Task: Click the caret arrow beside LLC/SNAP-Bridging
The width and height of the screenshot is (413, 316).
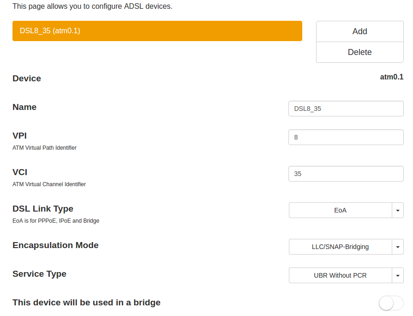Action: point(398,247)
